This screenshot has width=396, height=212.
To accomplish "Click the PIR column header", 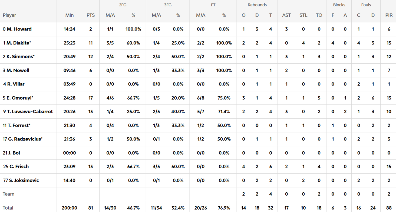I will (389, 15).
